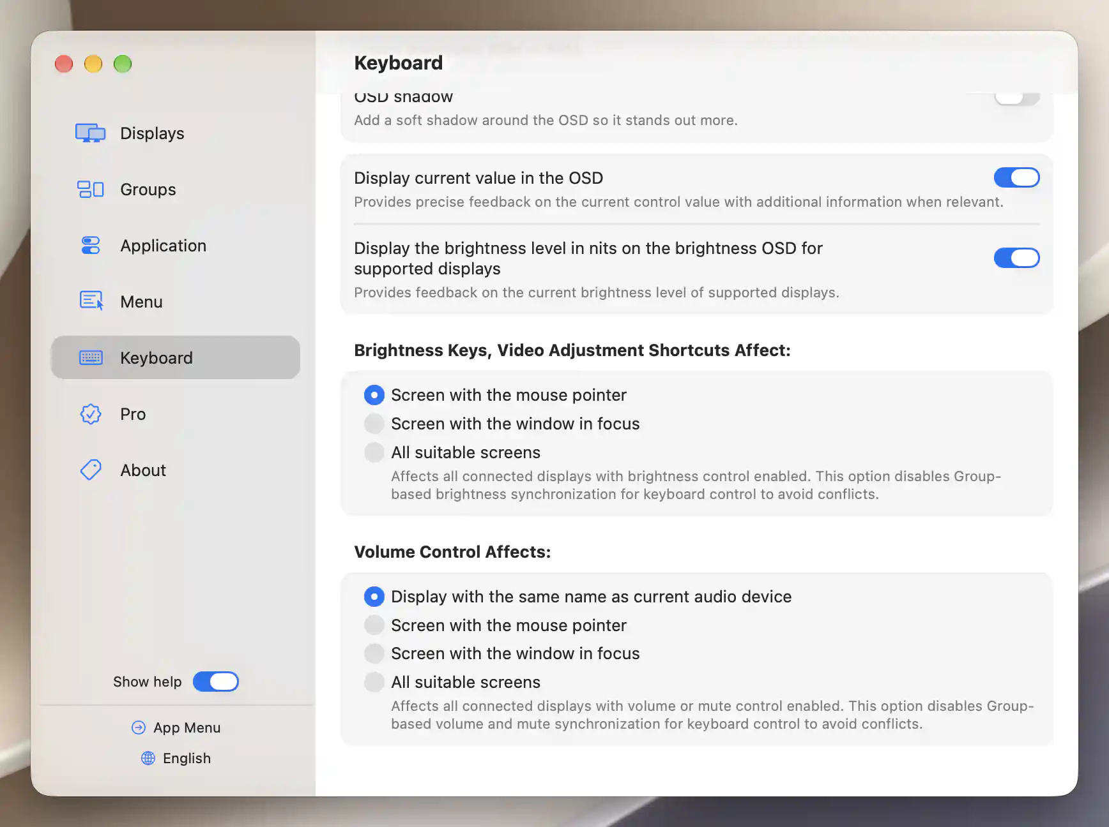
Task: Click the Groups icon in sidebar
Action: point(90,189)
